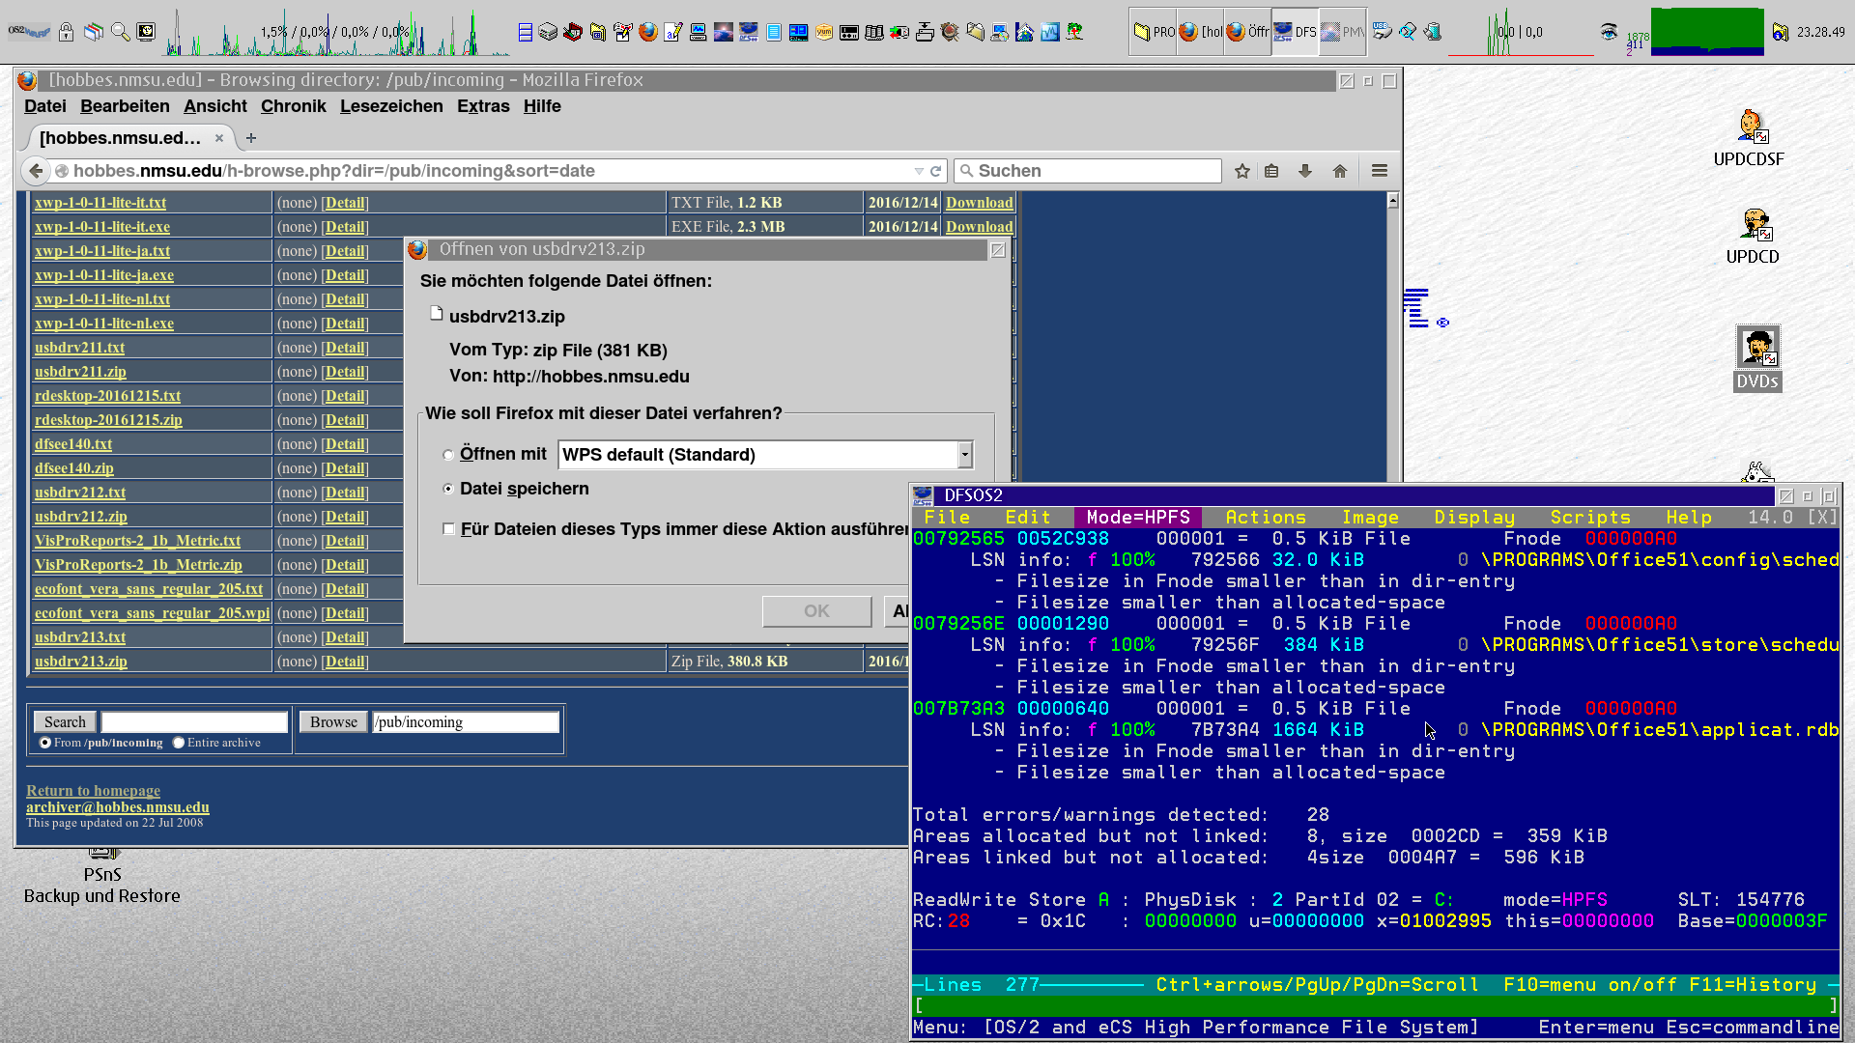Viewport: 1855px width, 1043px height.
Task: Click OK in the download dialog
Action: coord(816,611)
